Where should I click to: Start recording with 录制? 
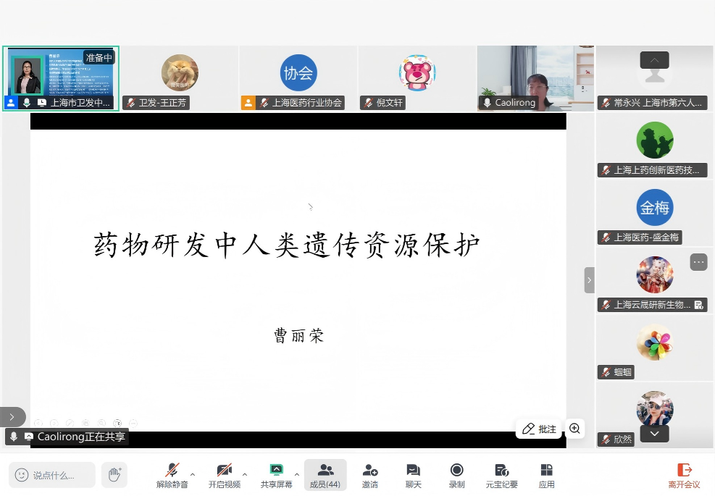[456, 475]
